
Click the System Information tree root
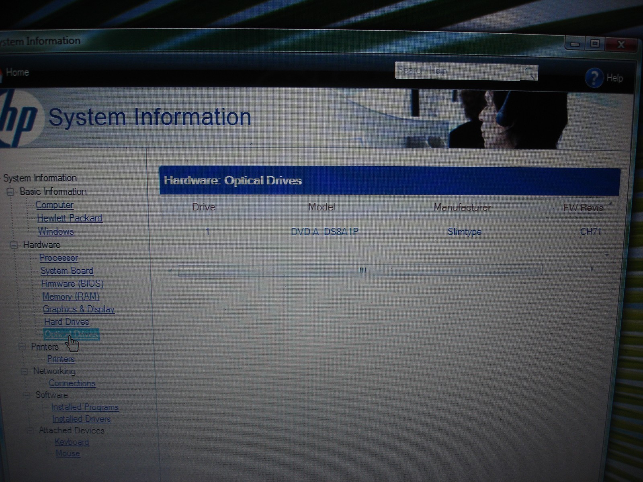[x=40, y=178]
